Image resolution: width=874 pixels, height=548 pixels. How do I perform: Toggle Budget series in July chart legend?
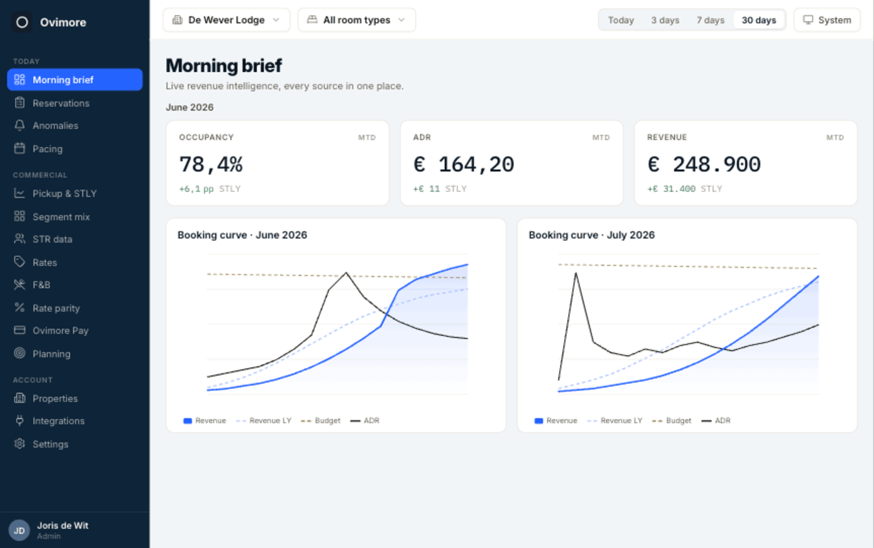pyautogui.click(x=672, y=421)
